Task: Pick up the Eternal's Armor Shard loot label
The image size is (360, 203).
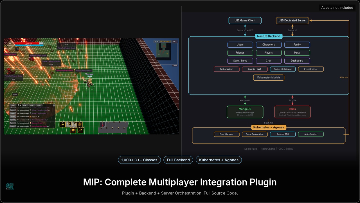Action: coord(65,70)
